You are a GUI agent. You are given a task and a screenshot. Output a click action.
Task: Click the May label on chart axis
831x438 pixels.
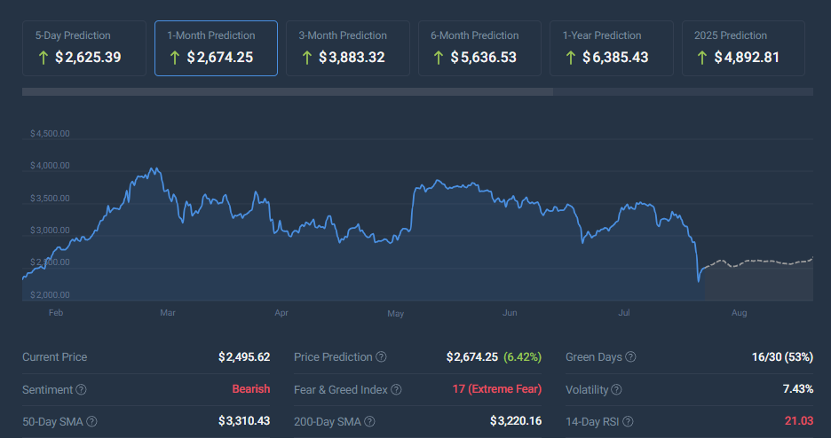(396, 313)
